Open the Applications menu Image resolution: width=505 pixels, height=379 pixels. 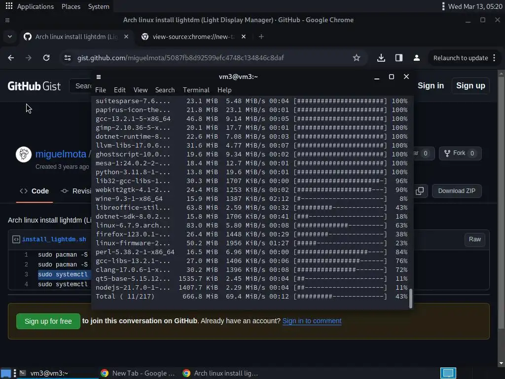click(x=36, y=6)
